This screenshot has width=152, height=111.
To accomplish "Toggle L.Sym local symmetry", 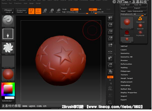I will (110, 52).
